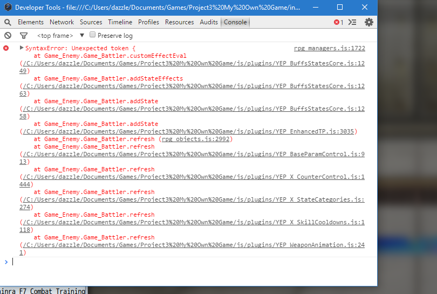Open the YEP_BaseParamControl.js:913 link
The width and height of the screenshot is (437, 294).
pos(194,154)
